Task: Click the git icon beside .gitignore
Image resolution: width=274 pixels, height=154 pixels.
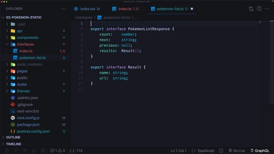Action: tap(13, 104)
